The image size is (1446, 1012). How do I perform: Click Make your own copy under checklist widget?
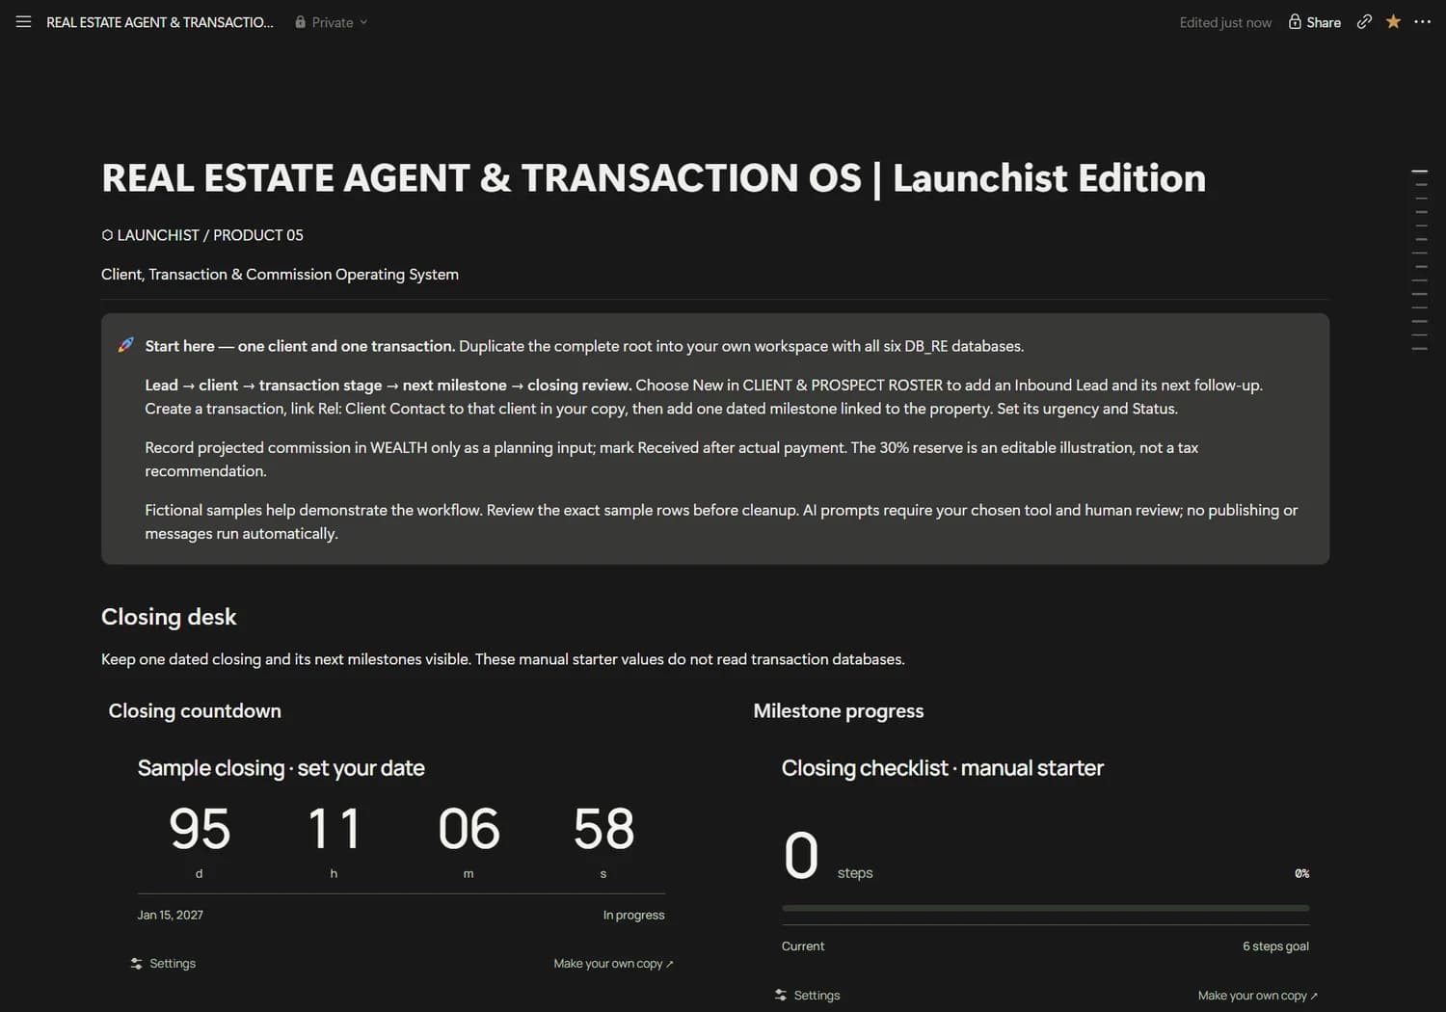pyautogui.click(x=1257, y=996)
